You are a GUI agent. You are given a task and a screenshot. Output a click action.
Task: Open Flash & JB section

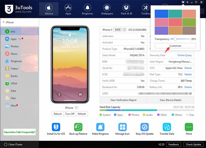point(126,9)
